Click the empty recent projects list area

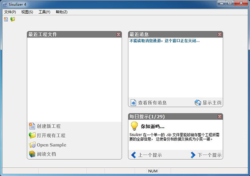75,79
